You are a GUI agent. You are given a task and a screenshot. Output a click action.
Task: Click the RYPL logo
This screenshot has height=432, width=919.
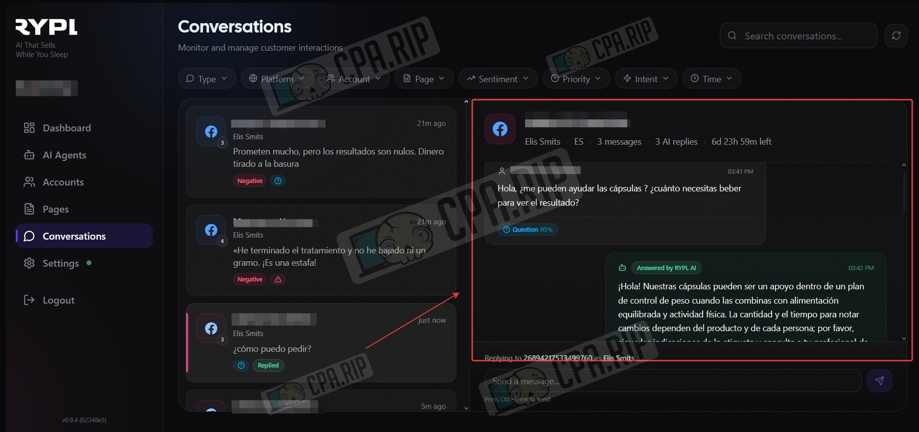click(46, 27)
